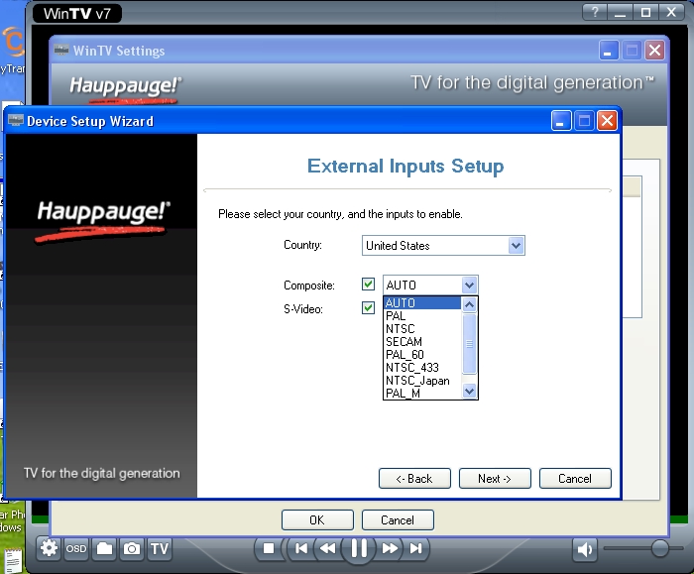Click the format list scrollbar thumb
The width and height of the screenshot is (694, 574).
(x=469, y=343)
